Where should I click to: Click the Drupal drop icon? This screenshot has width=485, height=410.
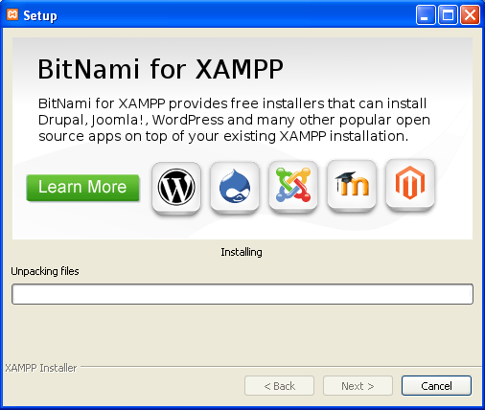click(235, 188)
